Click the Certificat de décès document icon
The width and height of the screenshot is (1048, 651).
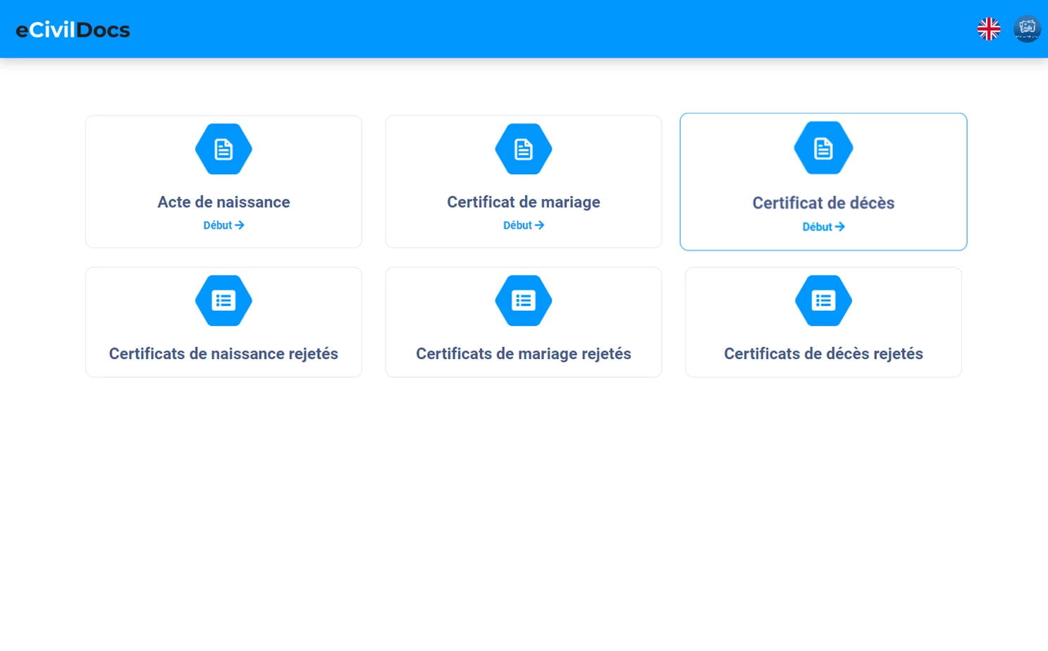click(823, 148)
